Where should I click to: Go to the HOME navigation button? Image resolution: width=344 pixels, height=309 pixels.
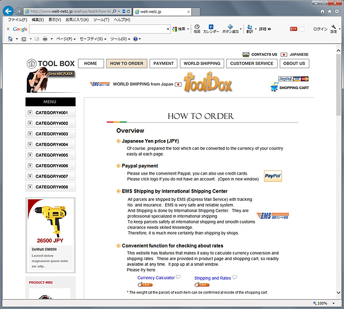pos(90,63)
